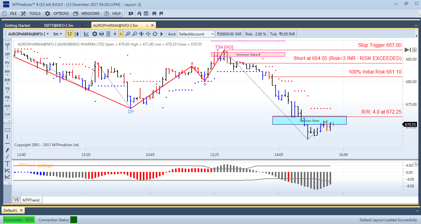Click the CLR clear tool button
The width and height of the screenshot is (421, 224).
pos(7,114)
